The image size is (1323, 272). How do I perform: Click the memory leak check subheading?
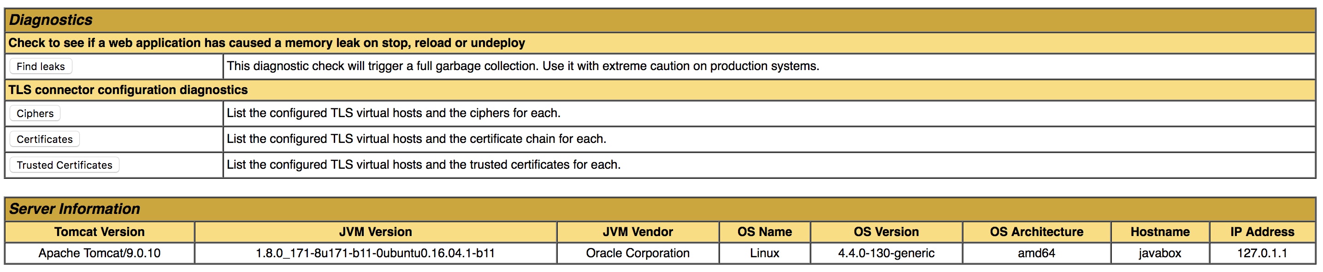click(266, 42)
